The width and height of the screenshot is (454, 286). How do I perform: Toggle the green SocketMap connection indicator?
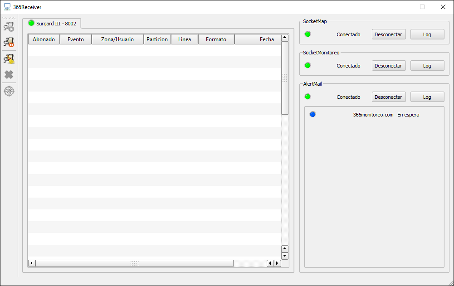point(308,34)
